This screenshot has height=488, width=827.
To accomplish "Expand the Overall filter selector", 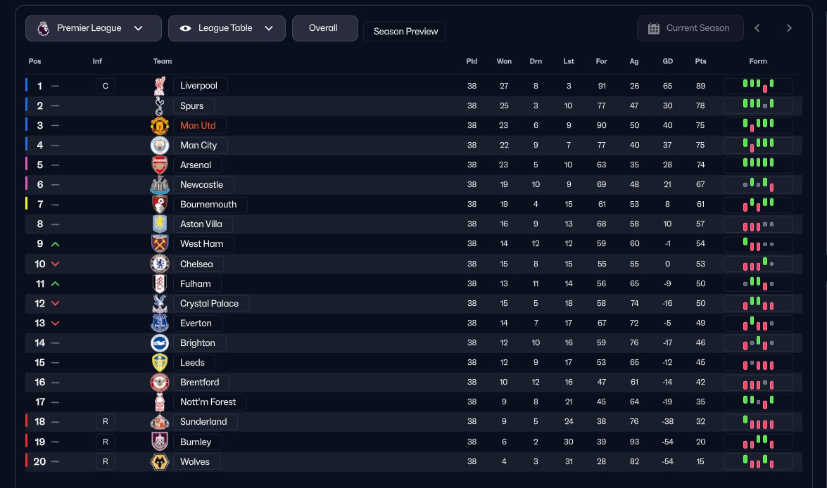I will (x=324, y=28).
